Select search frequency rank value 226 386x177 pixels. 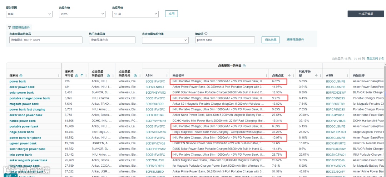pos(67,82)
